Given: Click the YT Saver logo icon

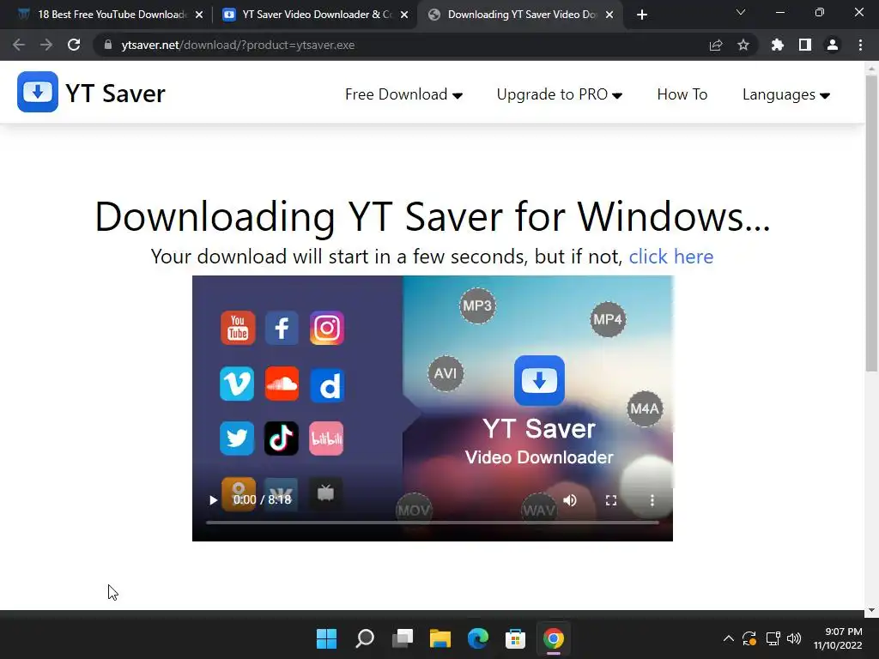Looking at the screenshot, I should 38,92.
